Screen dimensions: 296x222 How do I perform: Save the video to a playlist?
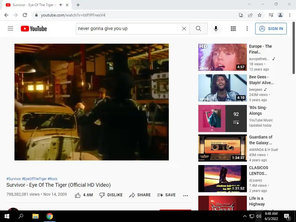pos(166,195)
